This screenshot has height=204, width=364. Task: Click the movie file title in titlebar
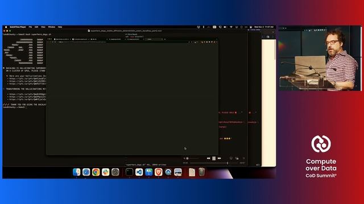click(x=126, y=31)
